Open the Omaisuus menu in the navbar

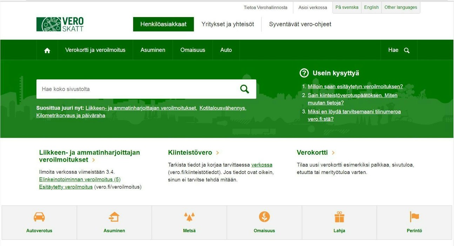pos(193,50)
